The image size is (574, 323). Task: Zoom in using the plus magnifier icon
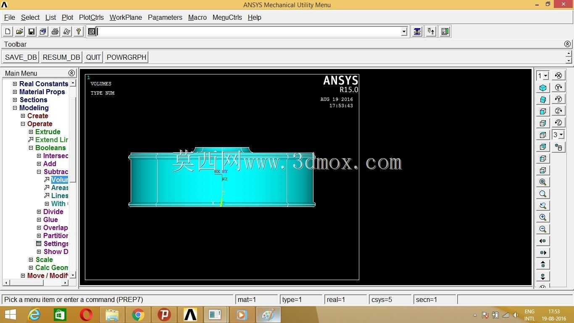[543, 217]
